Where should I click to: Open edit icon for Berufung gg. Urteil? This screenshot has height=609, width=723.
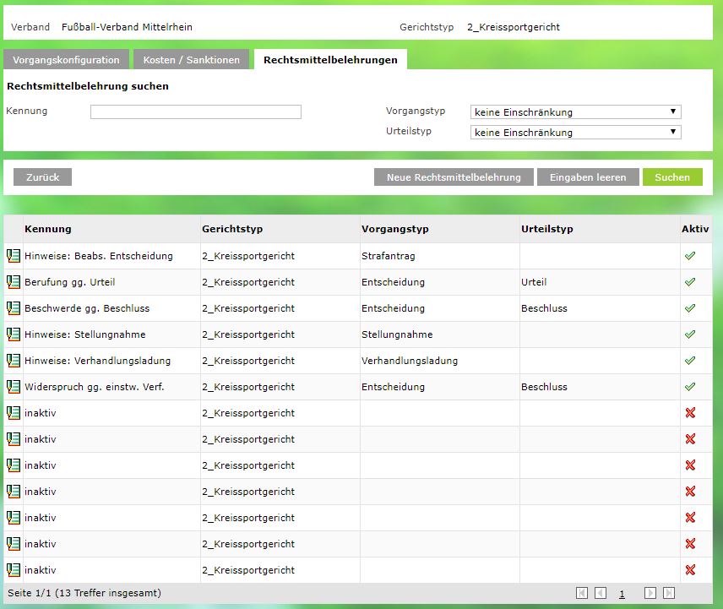(13, 282)
